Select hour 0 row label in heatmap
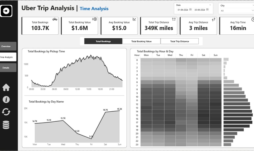Image resolution: width=254 pixels, height=151 pixels. [137, 60]
